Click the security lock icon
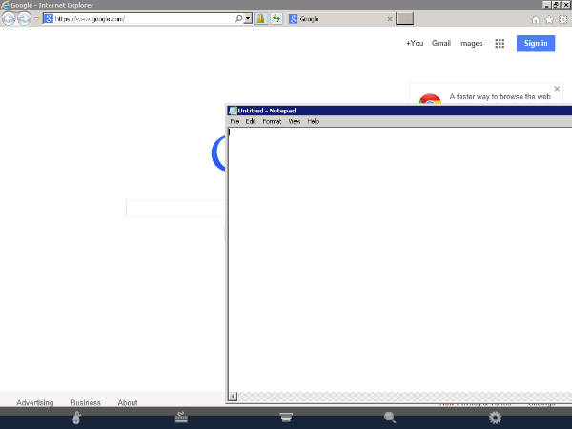This screenshot has width=572, height=429. point(259,18)
